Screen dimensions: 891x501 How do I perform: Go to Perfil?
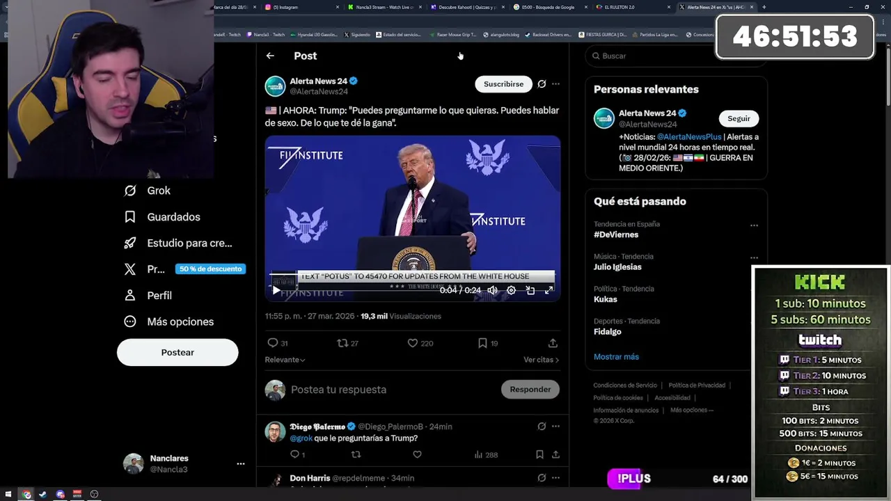[x=148, y=295]
